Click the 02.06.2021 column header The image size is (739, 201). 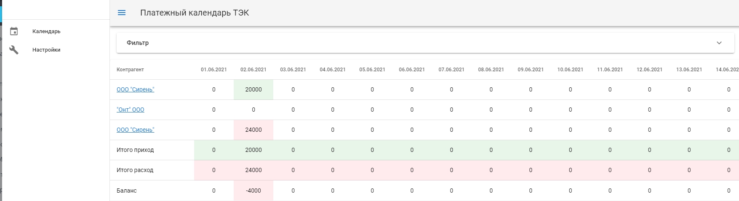coord(253,70)
